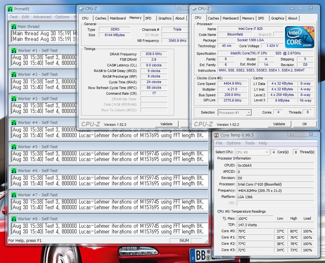
Task: Click OK in right CPU-Z window
Action: (x=304, y=124)
